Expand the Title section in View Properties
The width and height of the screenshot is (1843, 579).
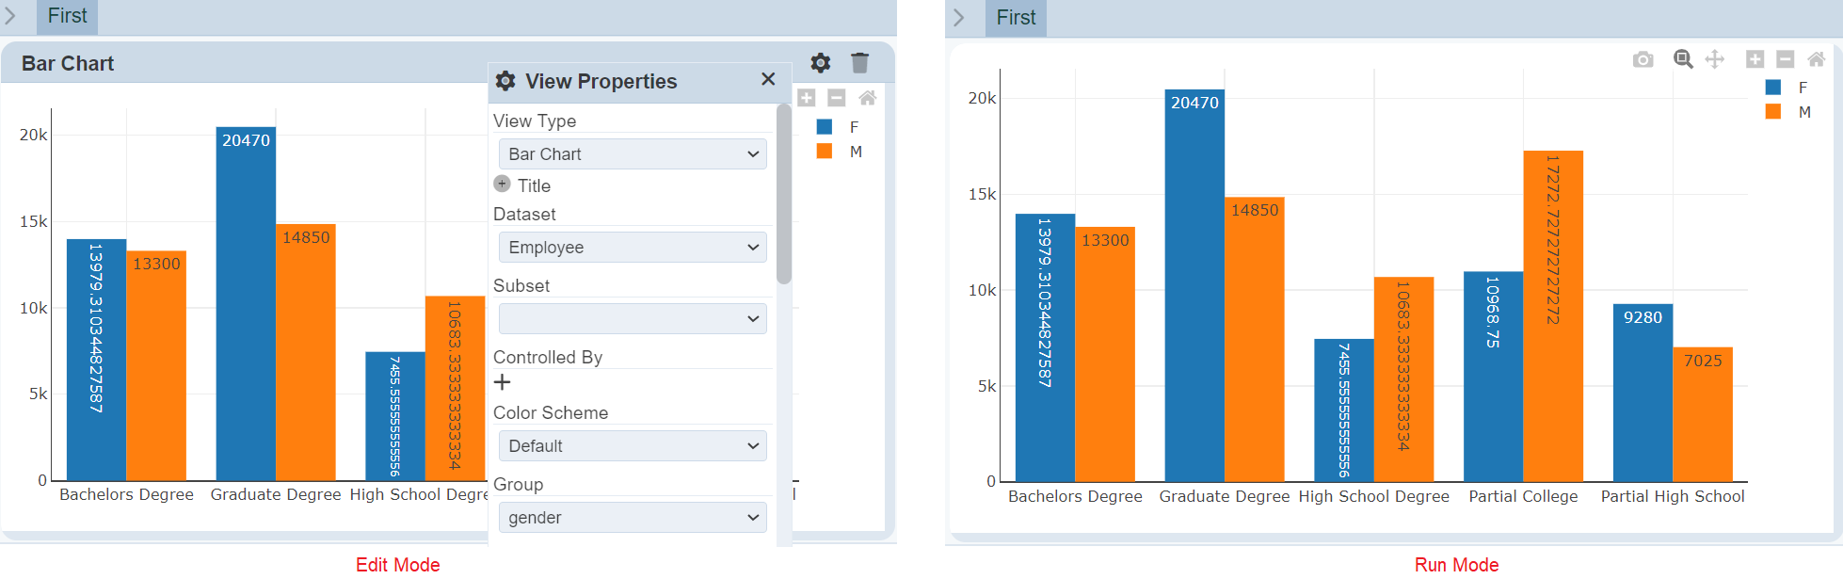[x=503, y=185]
